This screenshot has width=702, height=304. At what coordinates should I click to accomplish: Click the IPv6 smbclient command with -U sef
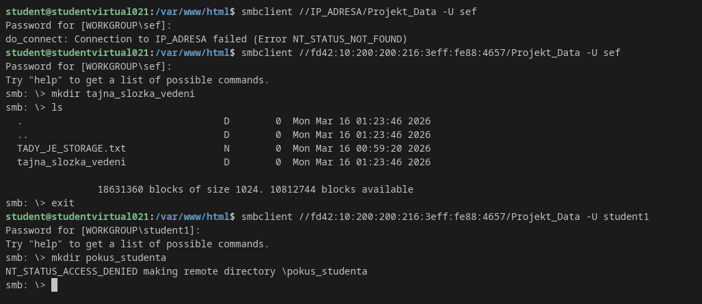(430, 53)
